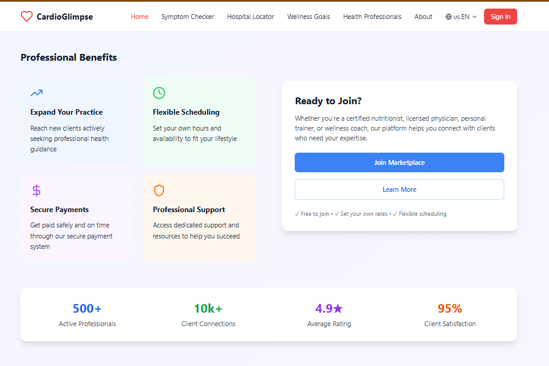The image size is (549, 366).
Task: Open the About page
Action: click(x=423, y=17)
